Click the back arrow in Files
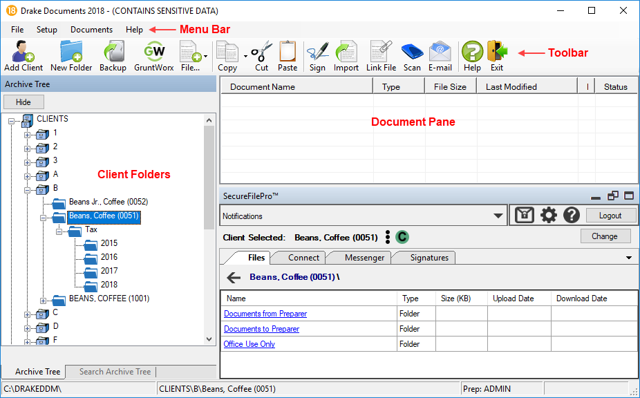This screenshot has width=640, height=398. click(x=234, y=278)
